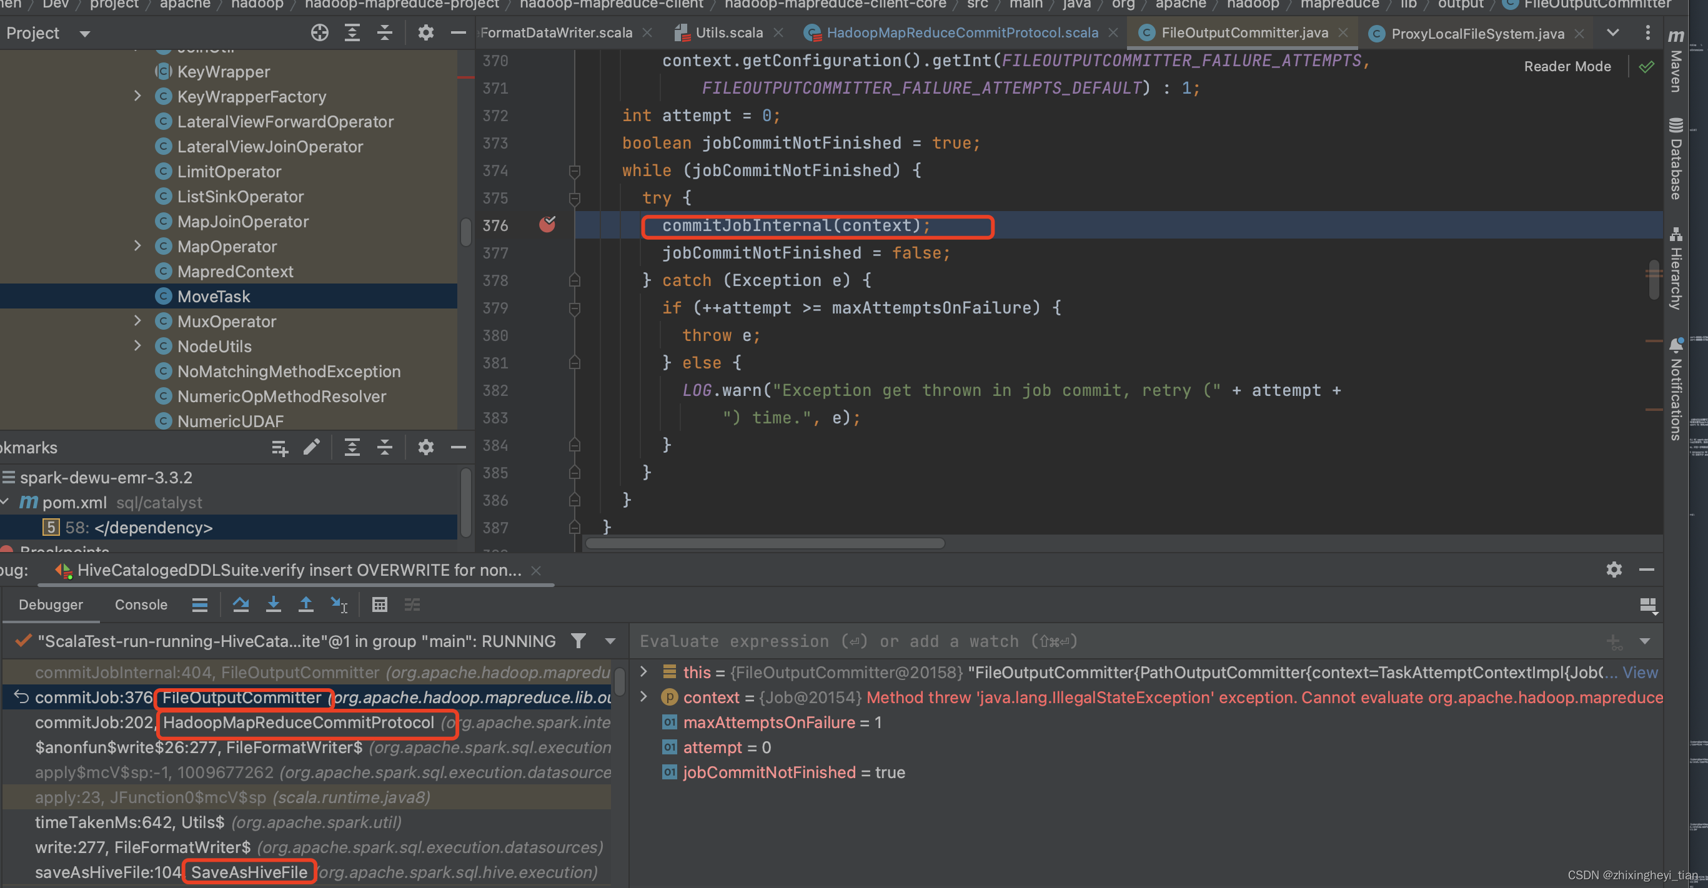Image resolution: width=1708 pixels, height=888 pixels.
Task: Open Project panel settings gear
Action: click(425, 32)
